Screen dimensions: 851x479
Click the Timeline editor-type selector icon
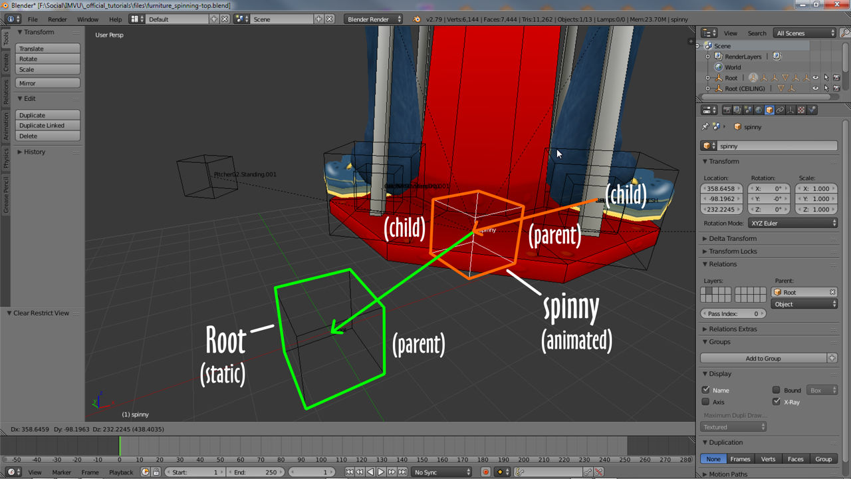(12, 472)
